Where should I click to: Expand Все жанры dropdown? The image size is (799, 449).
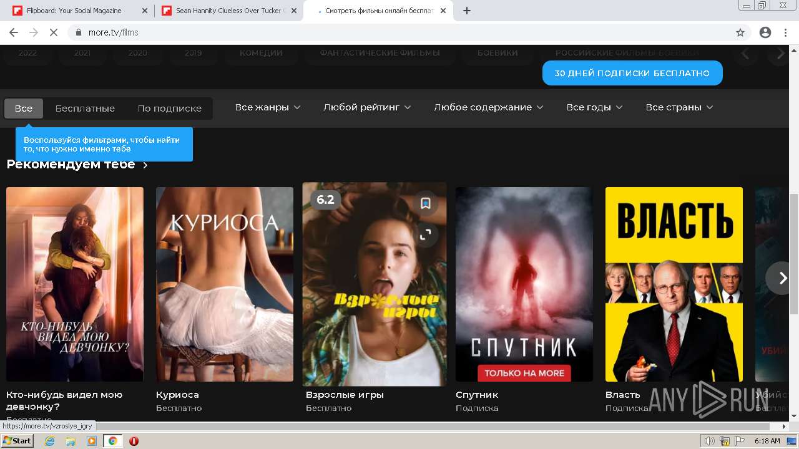[268, 107]
